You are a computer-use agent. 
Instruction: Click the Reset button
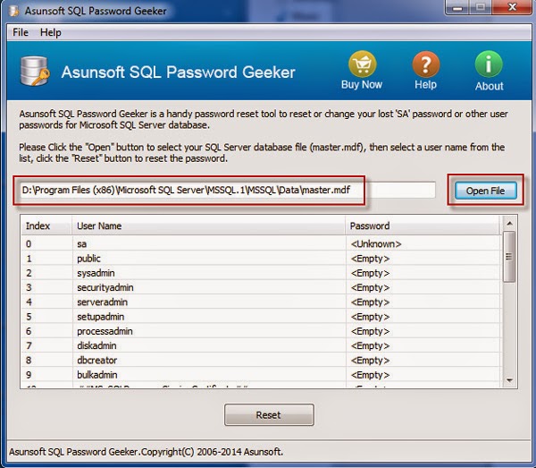pos(269,415)
